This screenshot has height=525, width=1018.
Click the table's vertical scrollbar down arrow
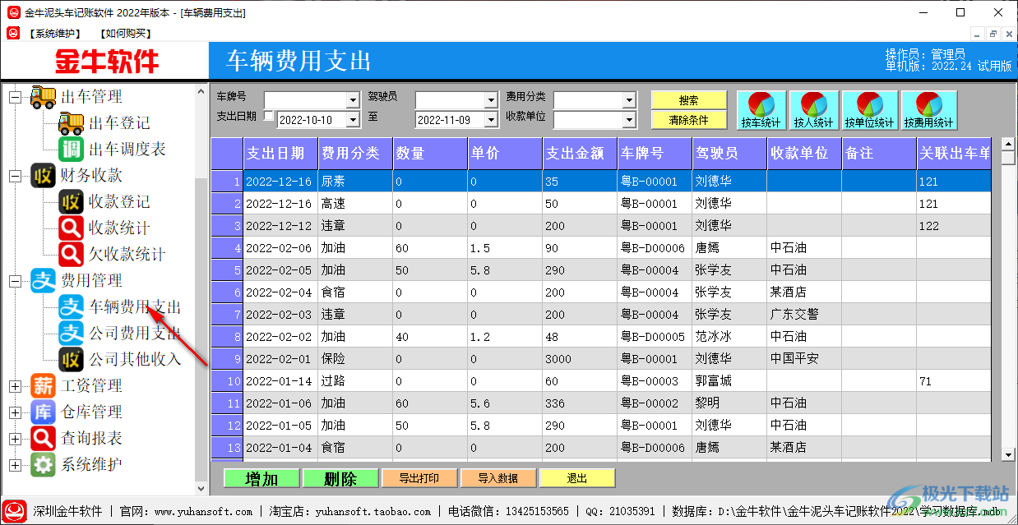click(x=1008, y=454)
